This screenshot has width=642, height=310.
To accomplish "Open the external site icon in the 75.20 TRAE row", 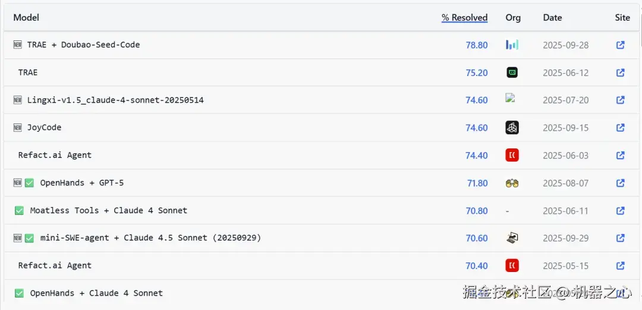I will tap(620, 73).
